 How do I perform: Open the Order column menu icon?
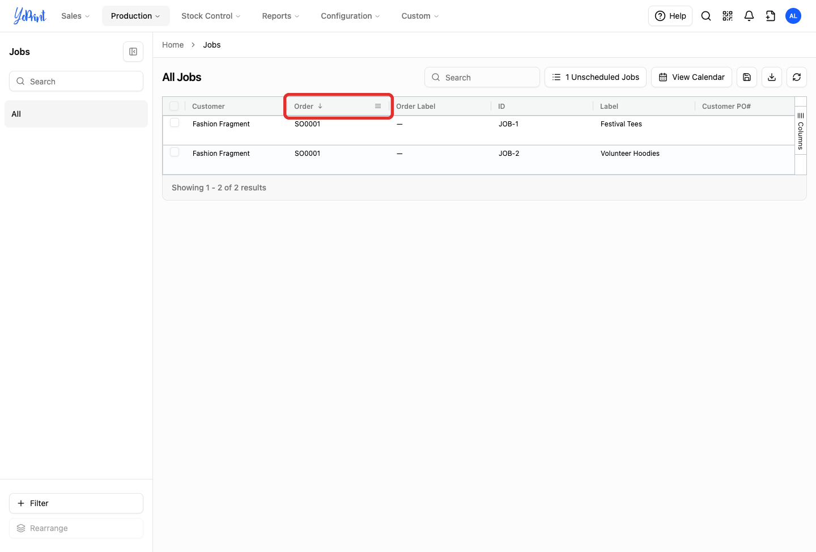click(x=378, y=106)
